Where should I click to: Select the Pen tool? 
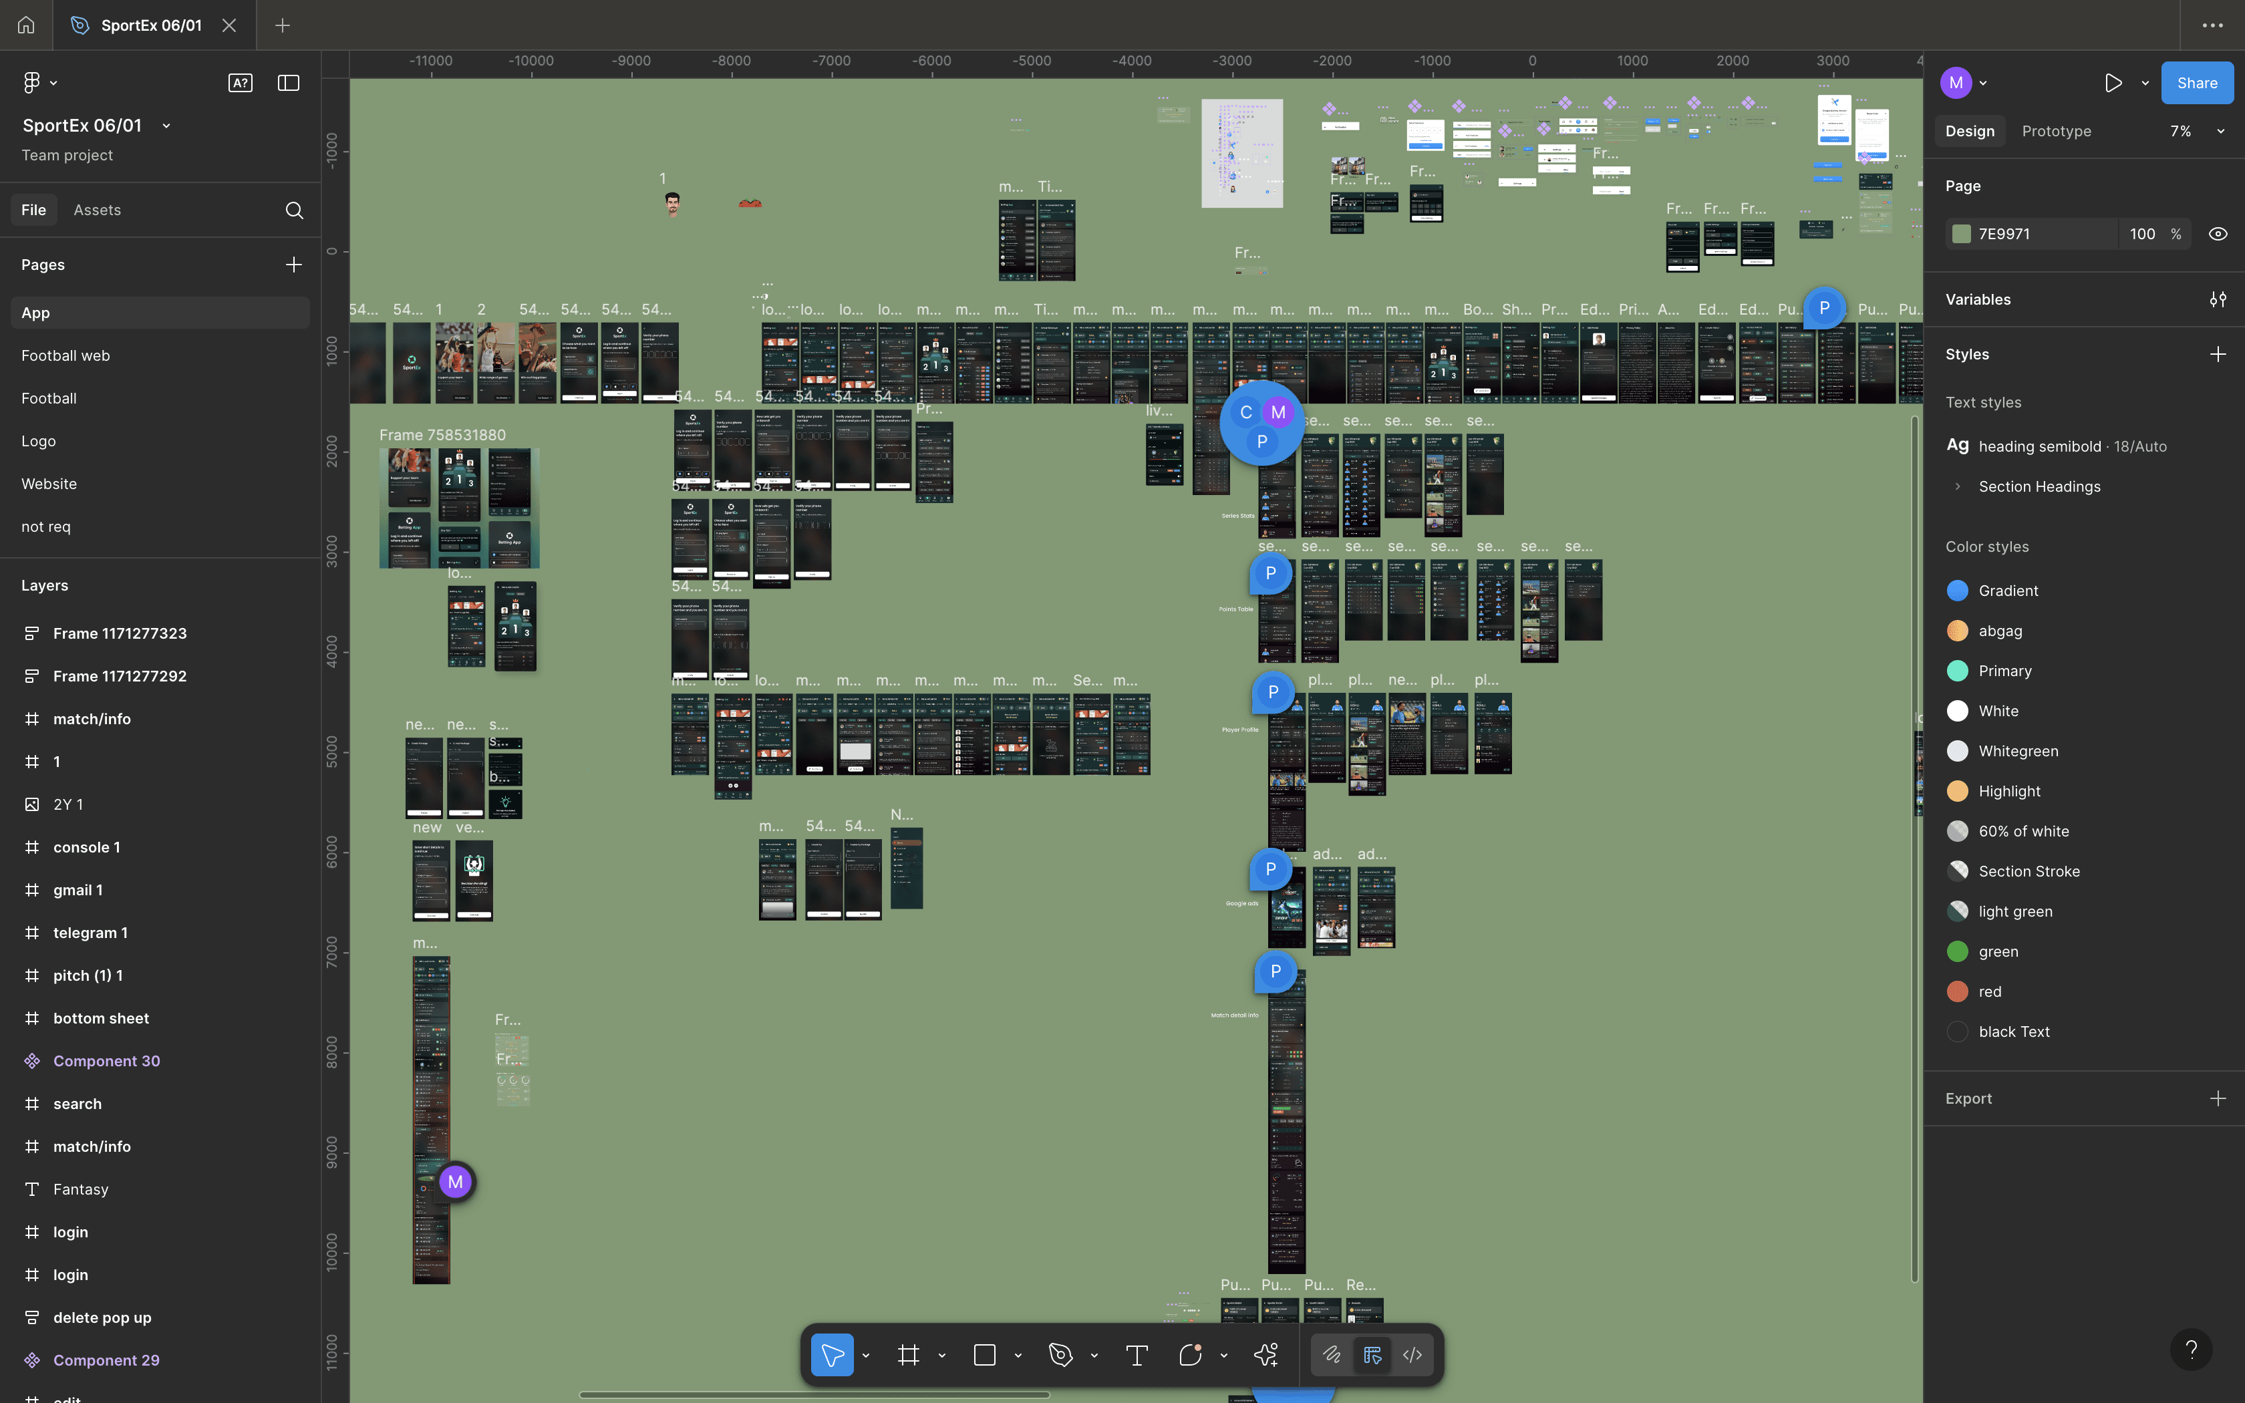pyautogui.click(x=1060, y=1356)
